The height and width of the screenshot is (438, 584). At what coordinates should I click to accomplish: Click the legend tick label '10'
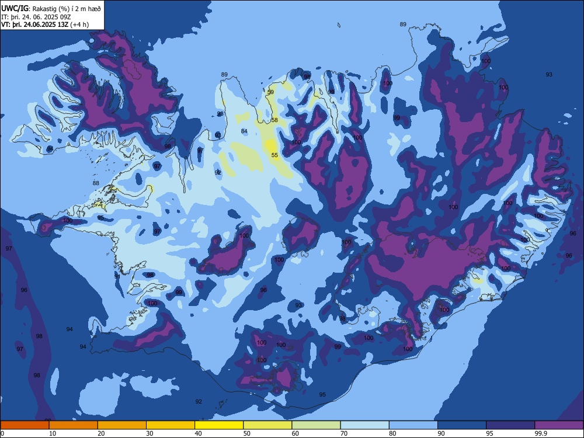(x=53, y=433)
